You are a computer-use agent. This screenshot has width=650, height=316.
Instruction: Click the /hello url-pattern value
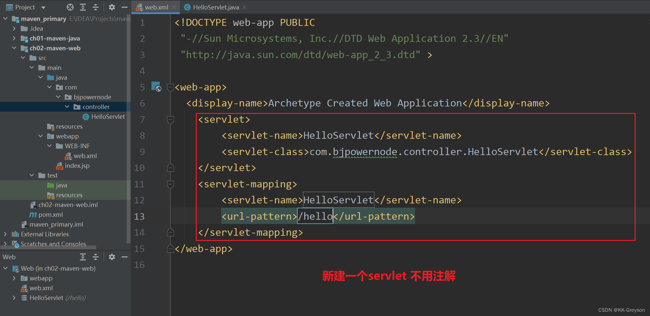(315, 216)
